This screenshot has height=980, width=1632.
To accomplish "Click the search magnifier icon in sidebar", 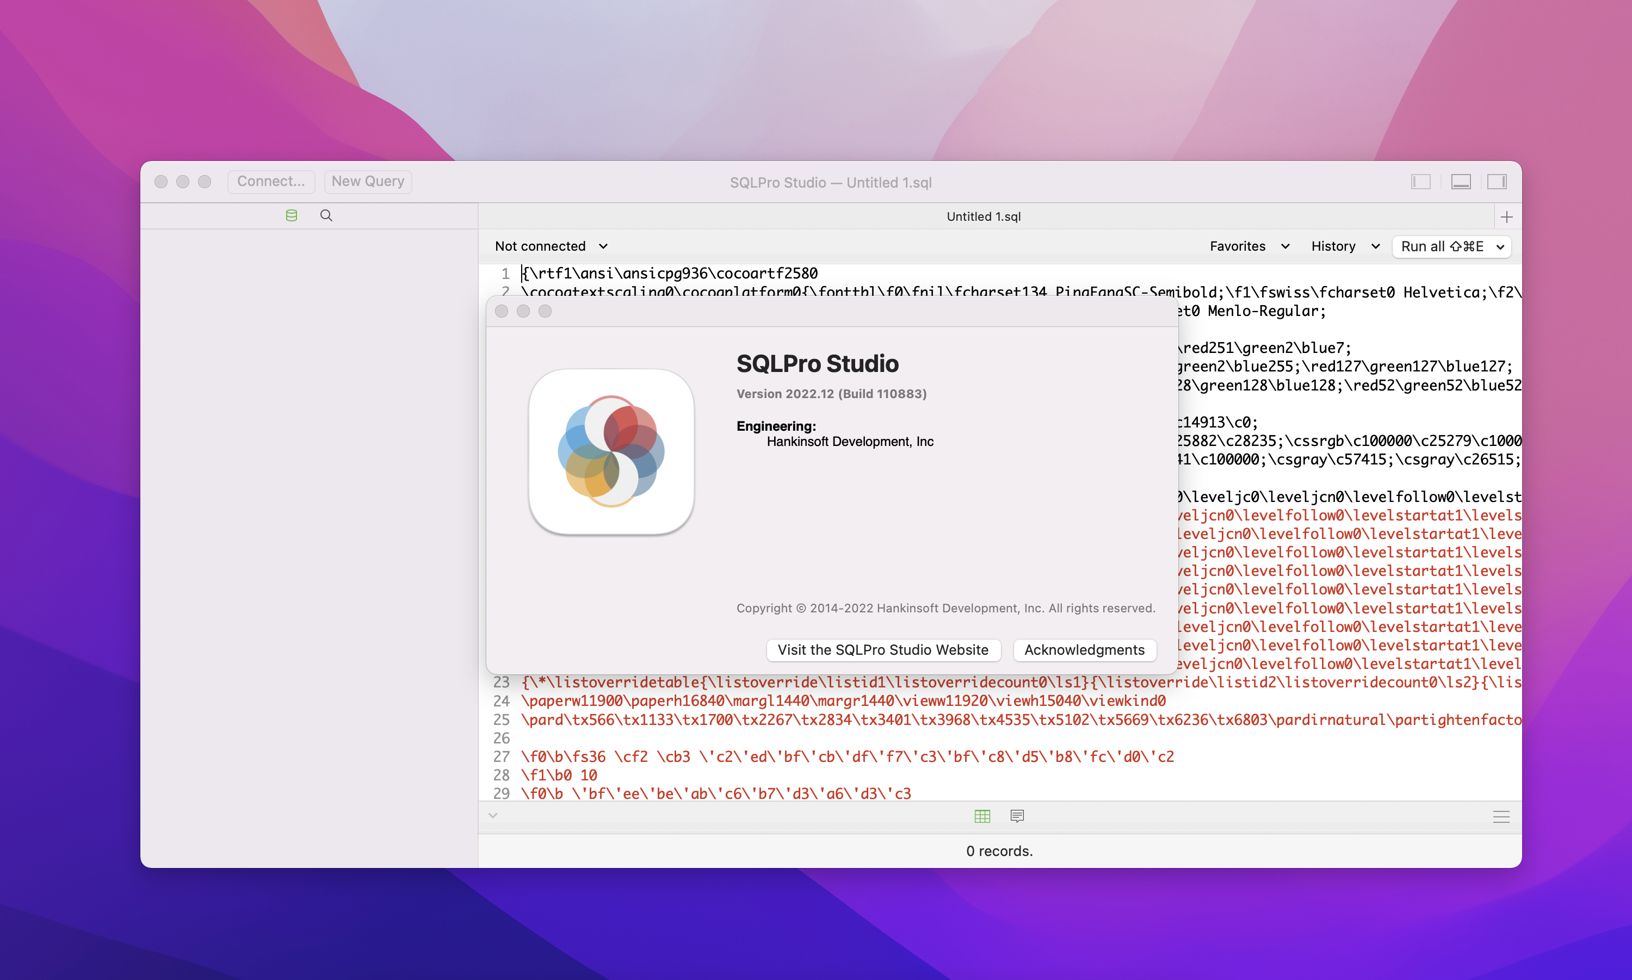I will [326, 215].
